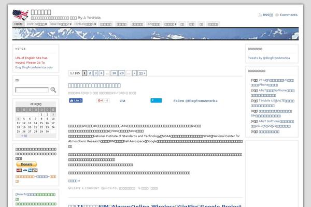This screenshot has width=311, height=207.
Task: Click the blue Twitter share button
Action: [156, 100]
